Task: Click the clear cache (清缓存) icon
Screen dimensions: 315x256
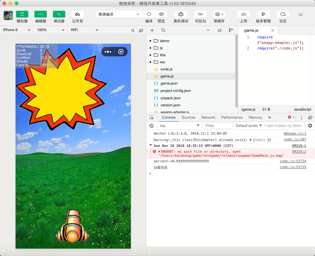Action: 219,14
